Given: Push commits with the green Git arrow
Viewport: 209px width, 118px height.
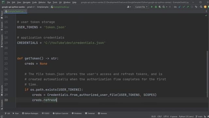Looking at the screenshot, I should (x=188, y=7).
